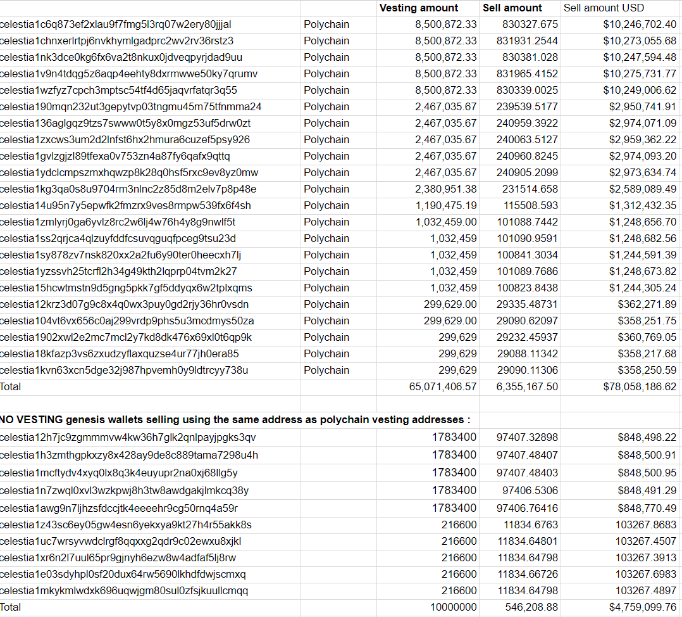Click address celestia190mqn232ut3gepytvp03tngmu45m75tfnmma24
Viewport: 682px width, 617px height.
coord(130,106)
